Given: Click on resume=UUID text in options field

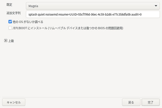Looking at the screenshot, I should (68, 14).
